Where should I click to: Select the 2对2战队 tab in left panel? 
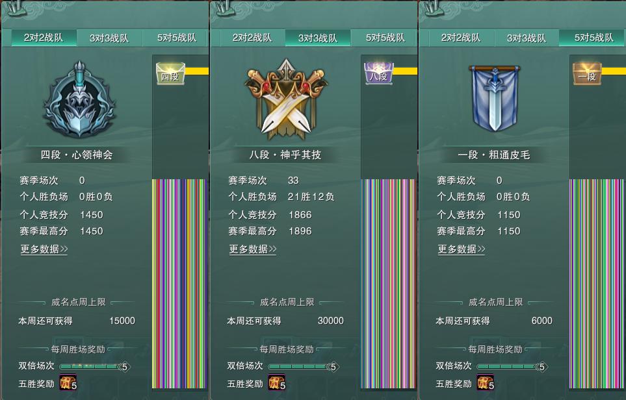pyautogui.click(x=44, y=38)
